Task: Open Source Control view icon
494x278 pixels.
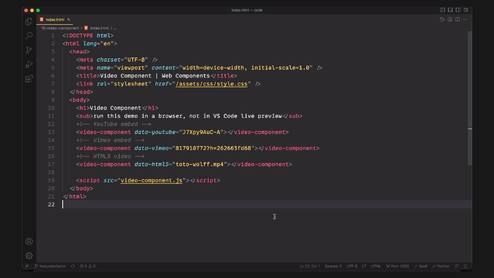Action: (29, 50)
